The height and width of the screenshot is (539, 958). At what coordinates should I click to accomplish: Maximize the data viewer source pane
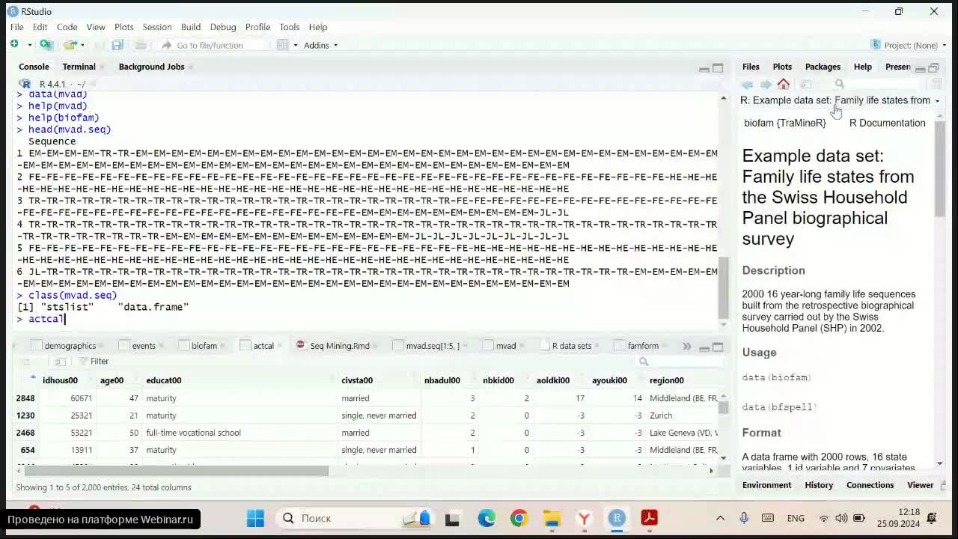pos(718,347)
